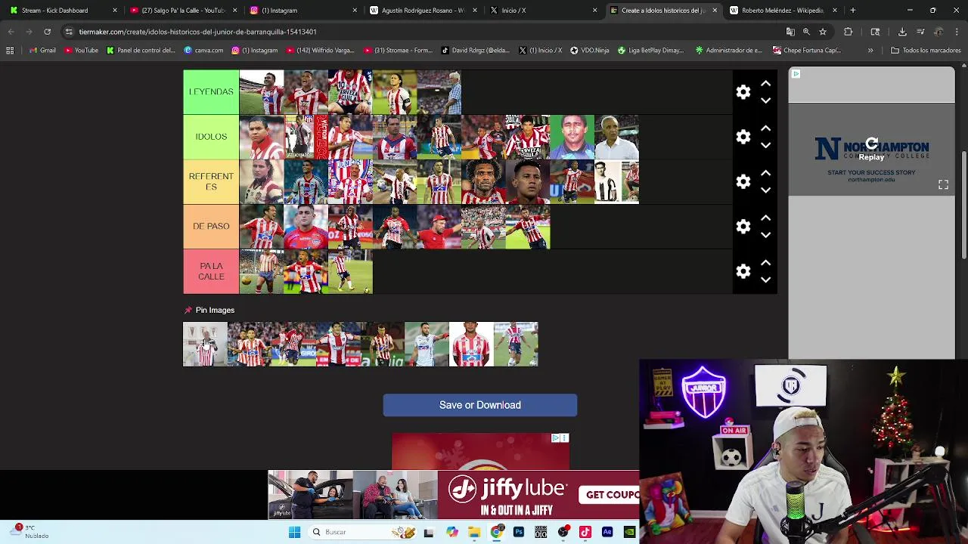Click the tiermaker.com address bar
The height and width of the screenshot is (544, 968).
point(423,32)
